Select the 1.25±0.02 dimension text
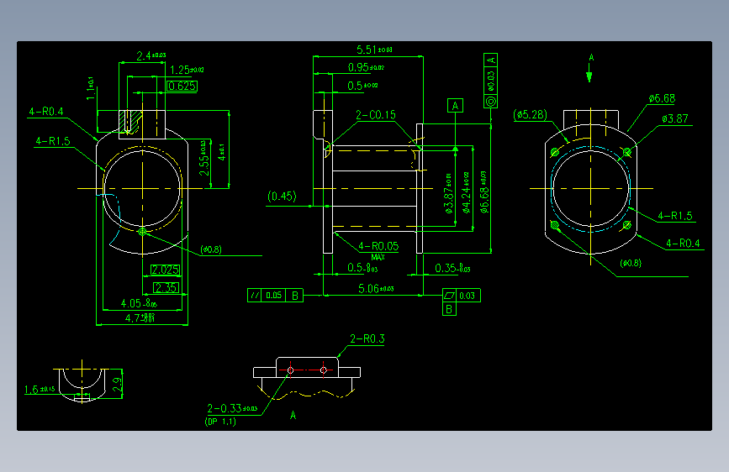The height and width of the screenshot is (472, 729). 187,71
